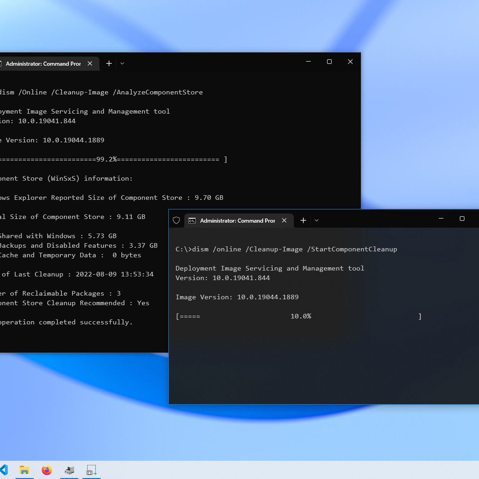This screenshot has width=479, height=479.
Task: Click 'operation completed successfully.' text
Action: [66, 322]
